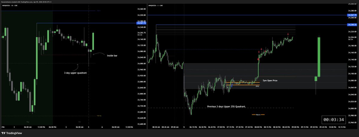The height and width of the screenshot is (137, 359).
Task: Click the '3 day upper quadrant' annotation
Action: (x=75, y=73)
